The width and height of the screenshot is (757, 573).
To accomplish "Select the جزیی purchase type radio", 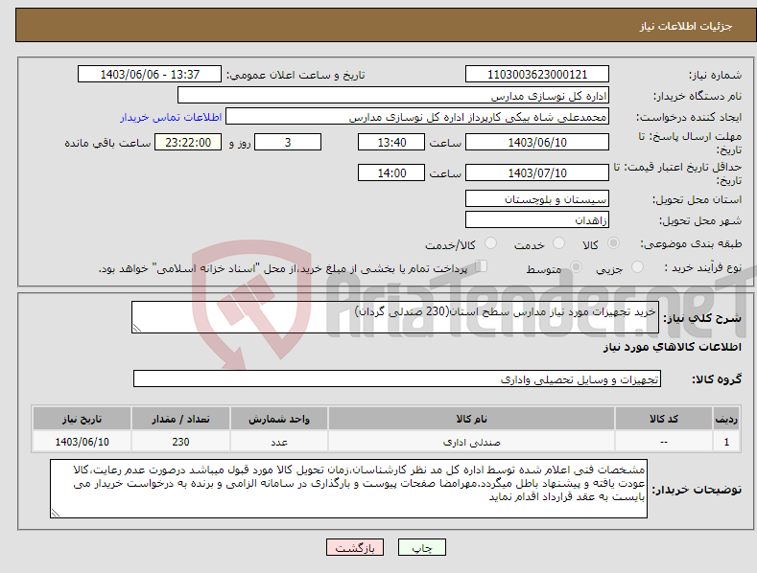I will tap(637, 266).
